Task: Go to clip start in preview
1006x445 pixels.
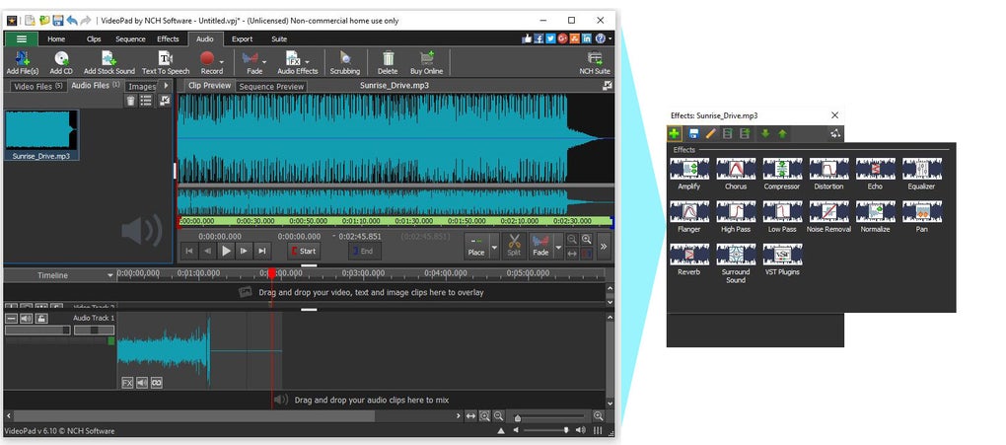Action: tap(188, 251)
